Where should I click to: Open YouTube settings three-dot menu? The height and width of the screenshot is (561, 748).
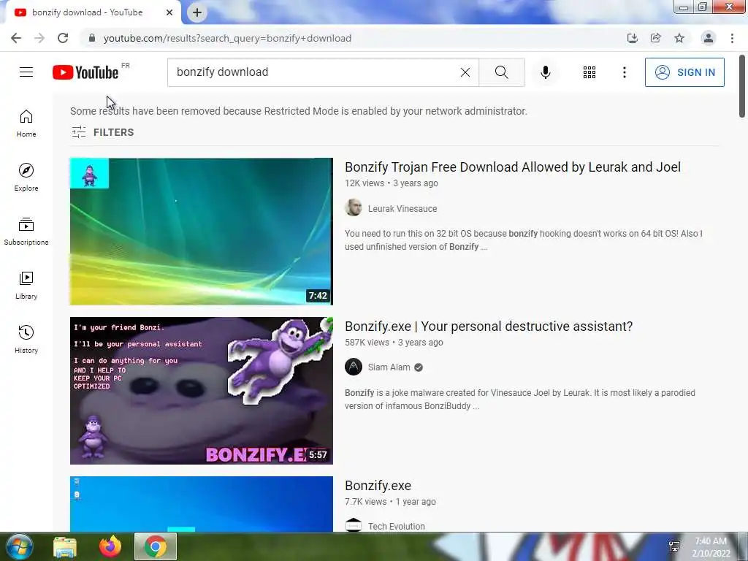[625, 72]
